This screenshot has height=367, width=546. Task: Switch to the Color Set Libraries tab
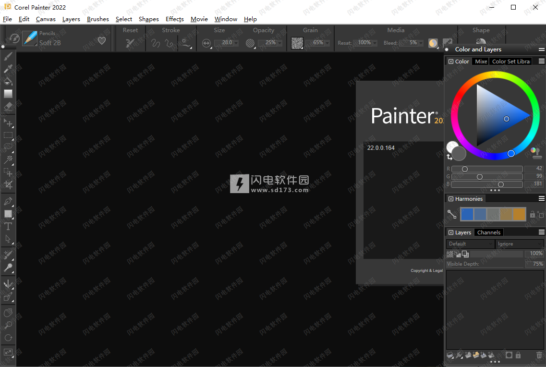511,61
